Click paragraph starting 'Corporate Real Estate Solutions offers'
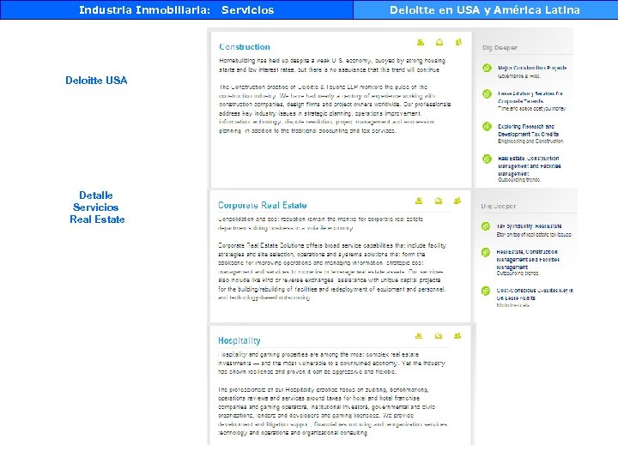This screenshot has width=618, height=463. point(332,271)
